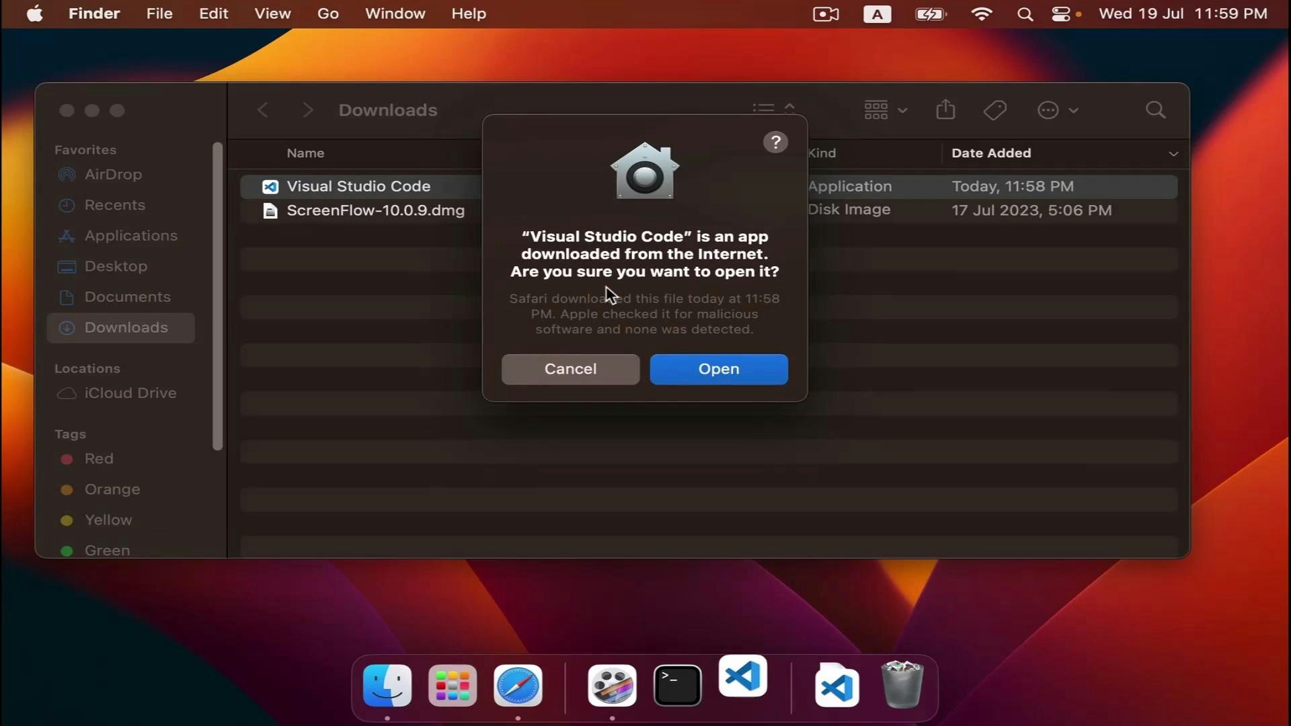Select the Yellow tag

pyautogui.click(x=108, y=520)
